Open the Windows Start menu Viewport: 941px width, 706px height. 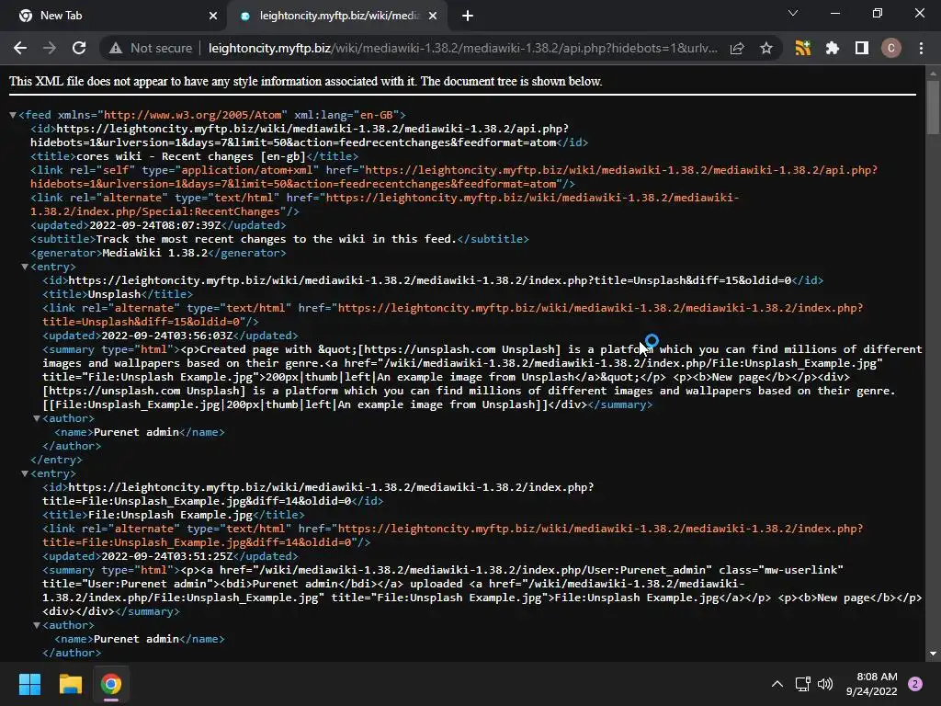(x=29, y=684)
